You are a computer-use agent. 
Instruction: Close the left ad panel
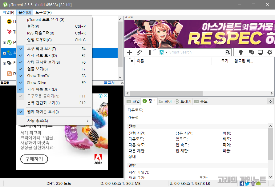point(122,83)
